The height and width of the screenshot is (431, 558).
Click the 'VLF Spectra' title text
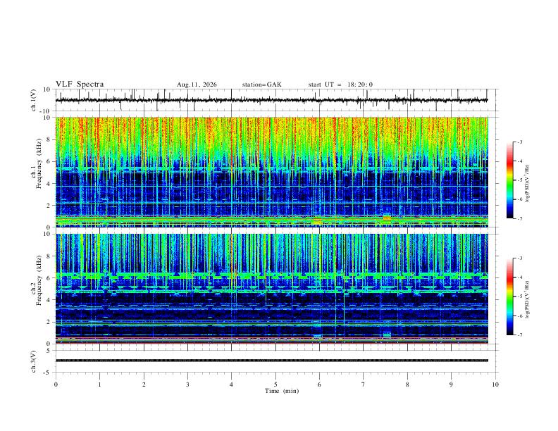[80, 85]
